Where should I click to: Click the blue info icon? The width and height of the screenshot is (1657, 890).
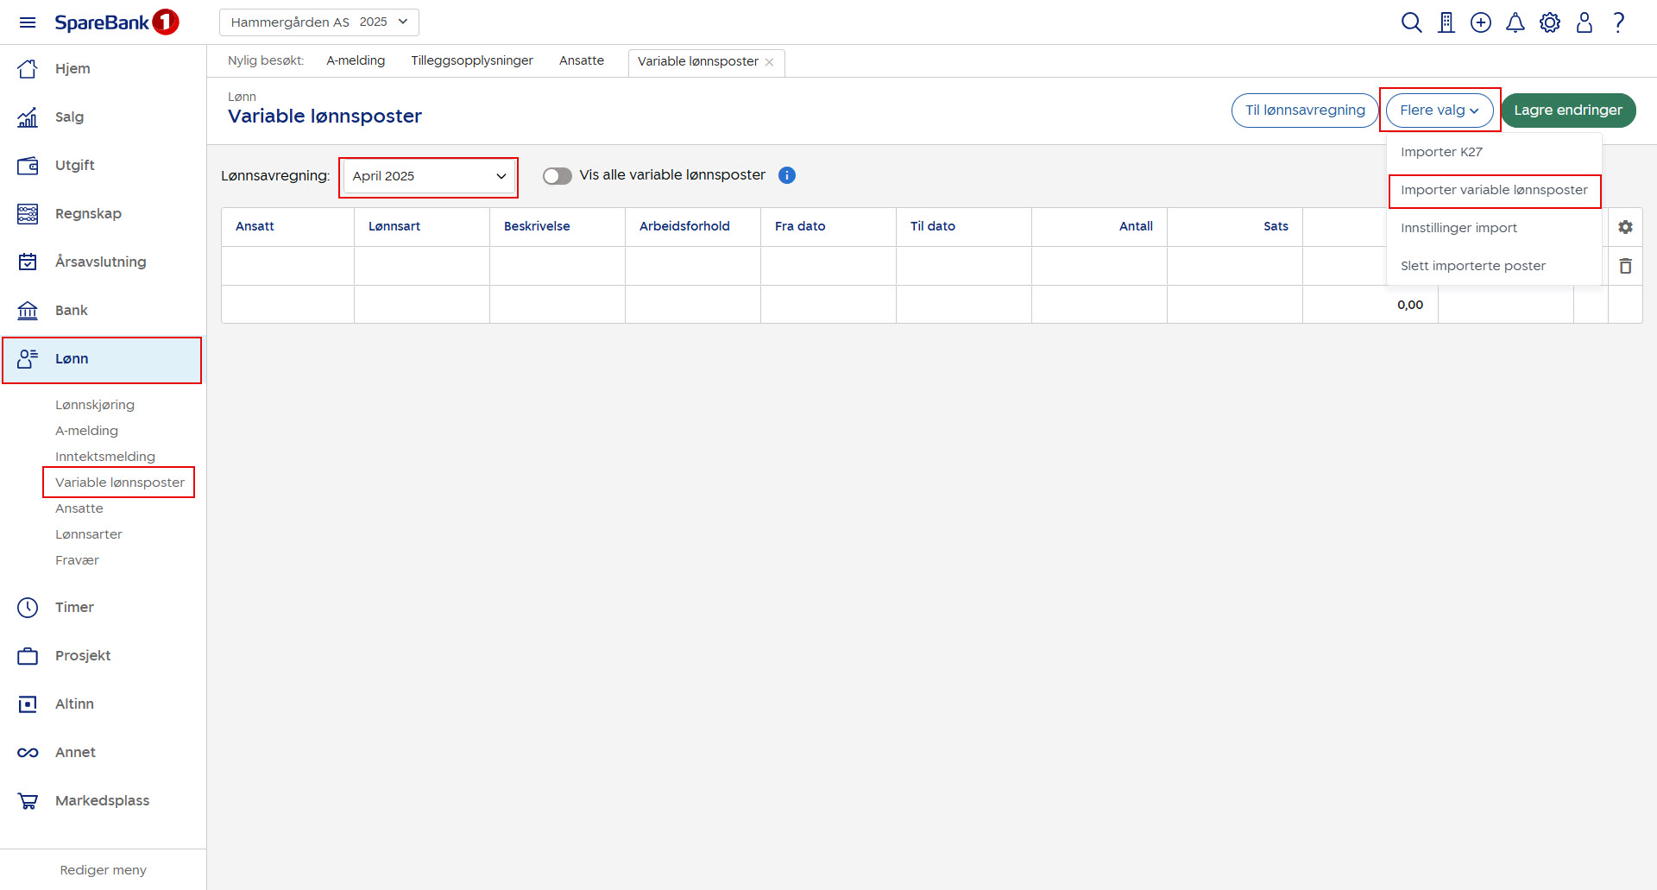(x=786, y=175)
